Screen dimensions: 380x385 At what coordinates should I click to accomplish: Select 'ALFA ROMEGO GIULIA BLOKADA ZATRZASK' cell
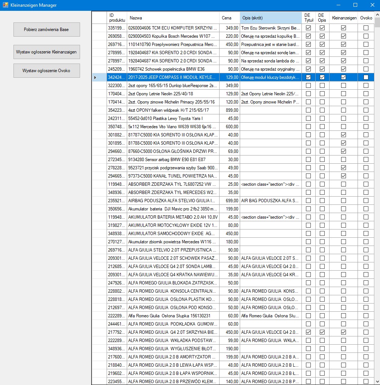173,283
